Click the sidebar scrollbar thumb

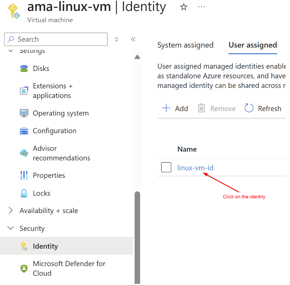pos(137,238)
